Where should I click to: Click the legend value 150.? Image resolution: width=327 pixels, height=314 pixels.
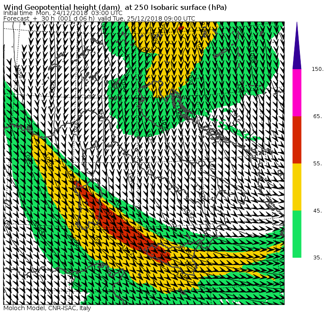pos(318,69)
